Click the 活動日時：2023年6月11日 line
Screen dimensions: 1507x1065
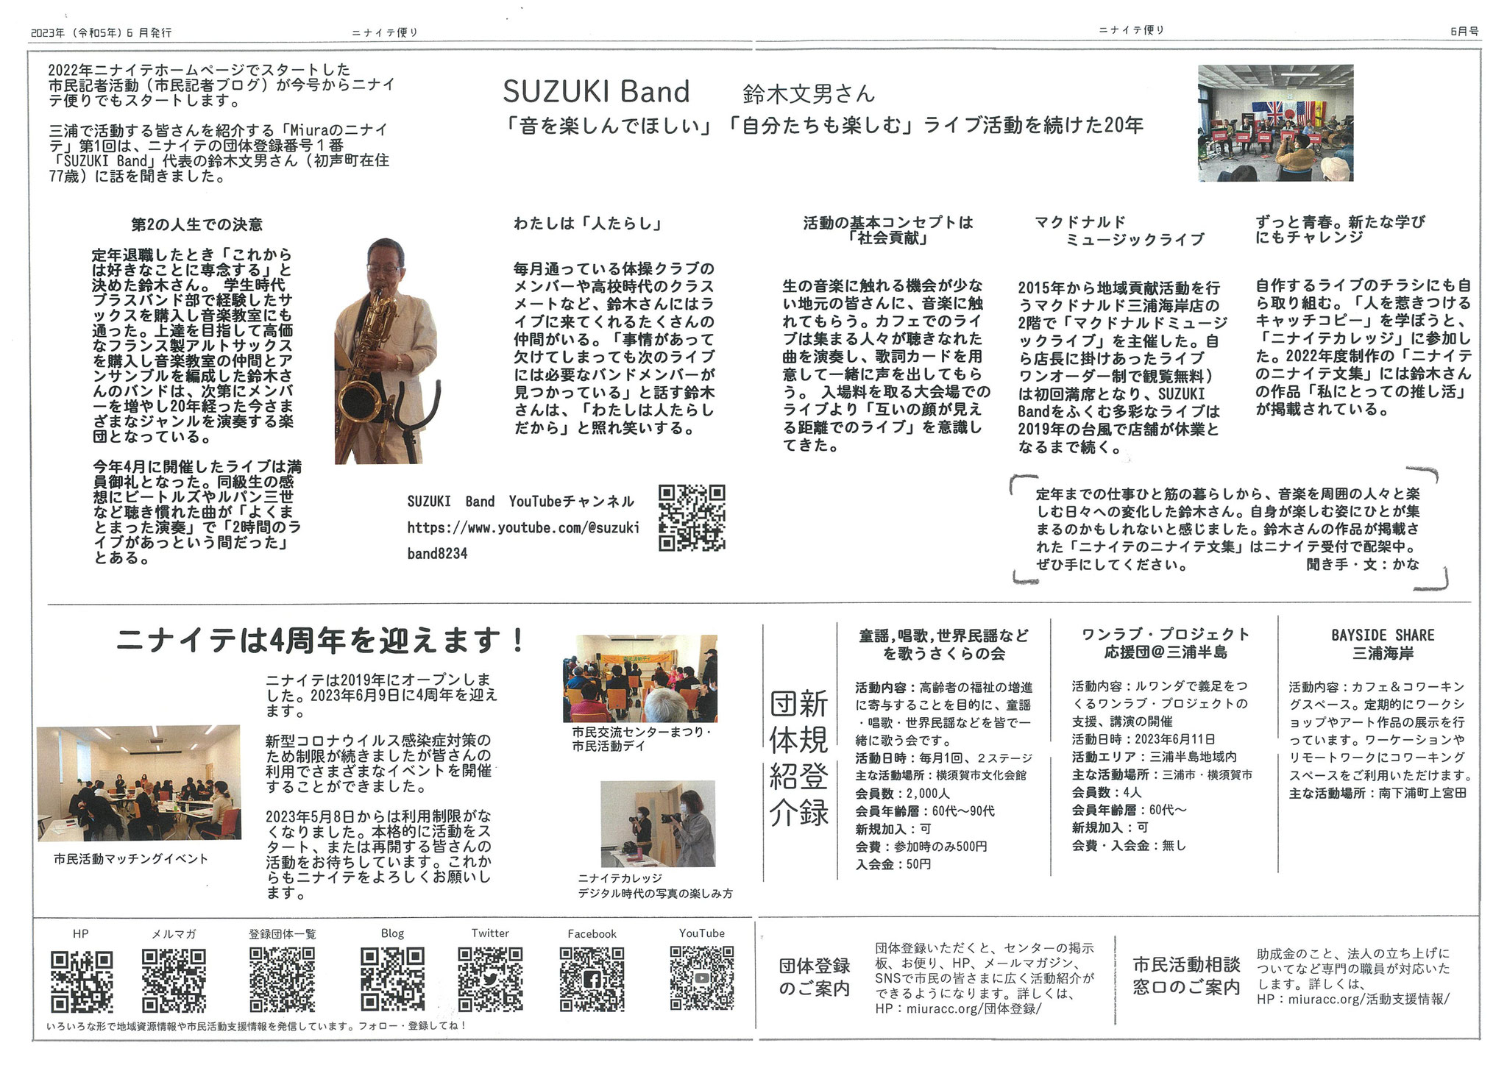(1143, 739)
